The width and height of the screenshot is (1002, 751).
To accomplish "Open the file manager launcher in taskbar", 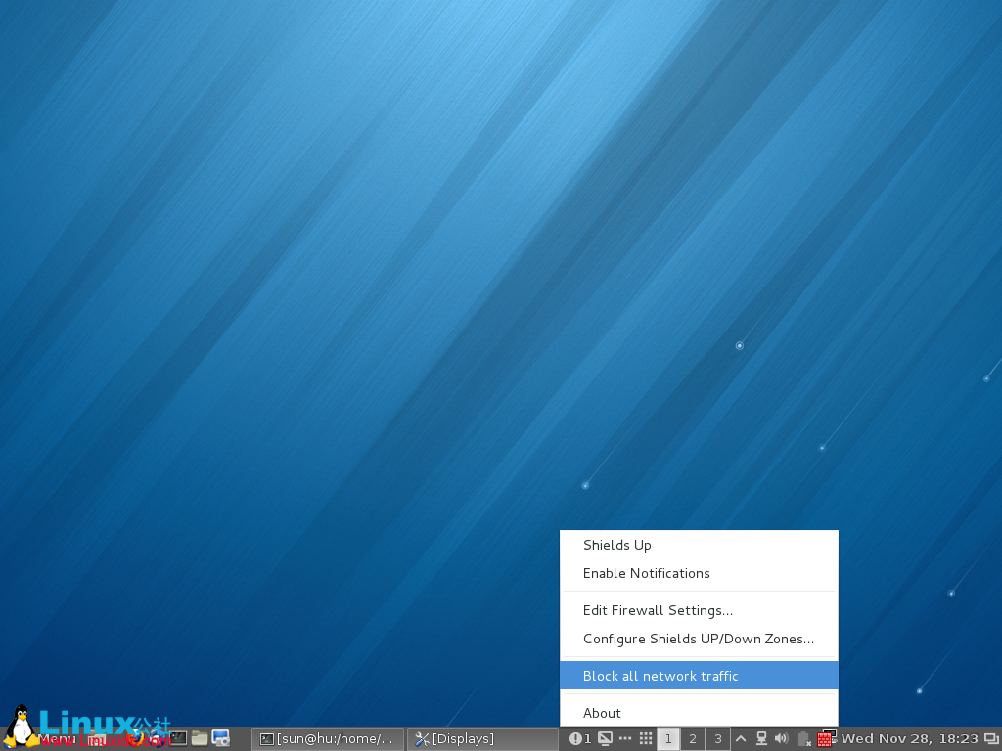I will (x=199, y=739).
